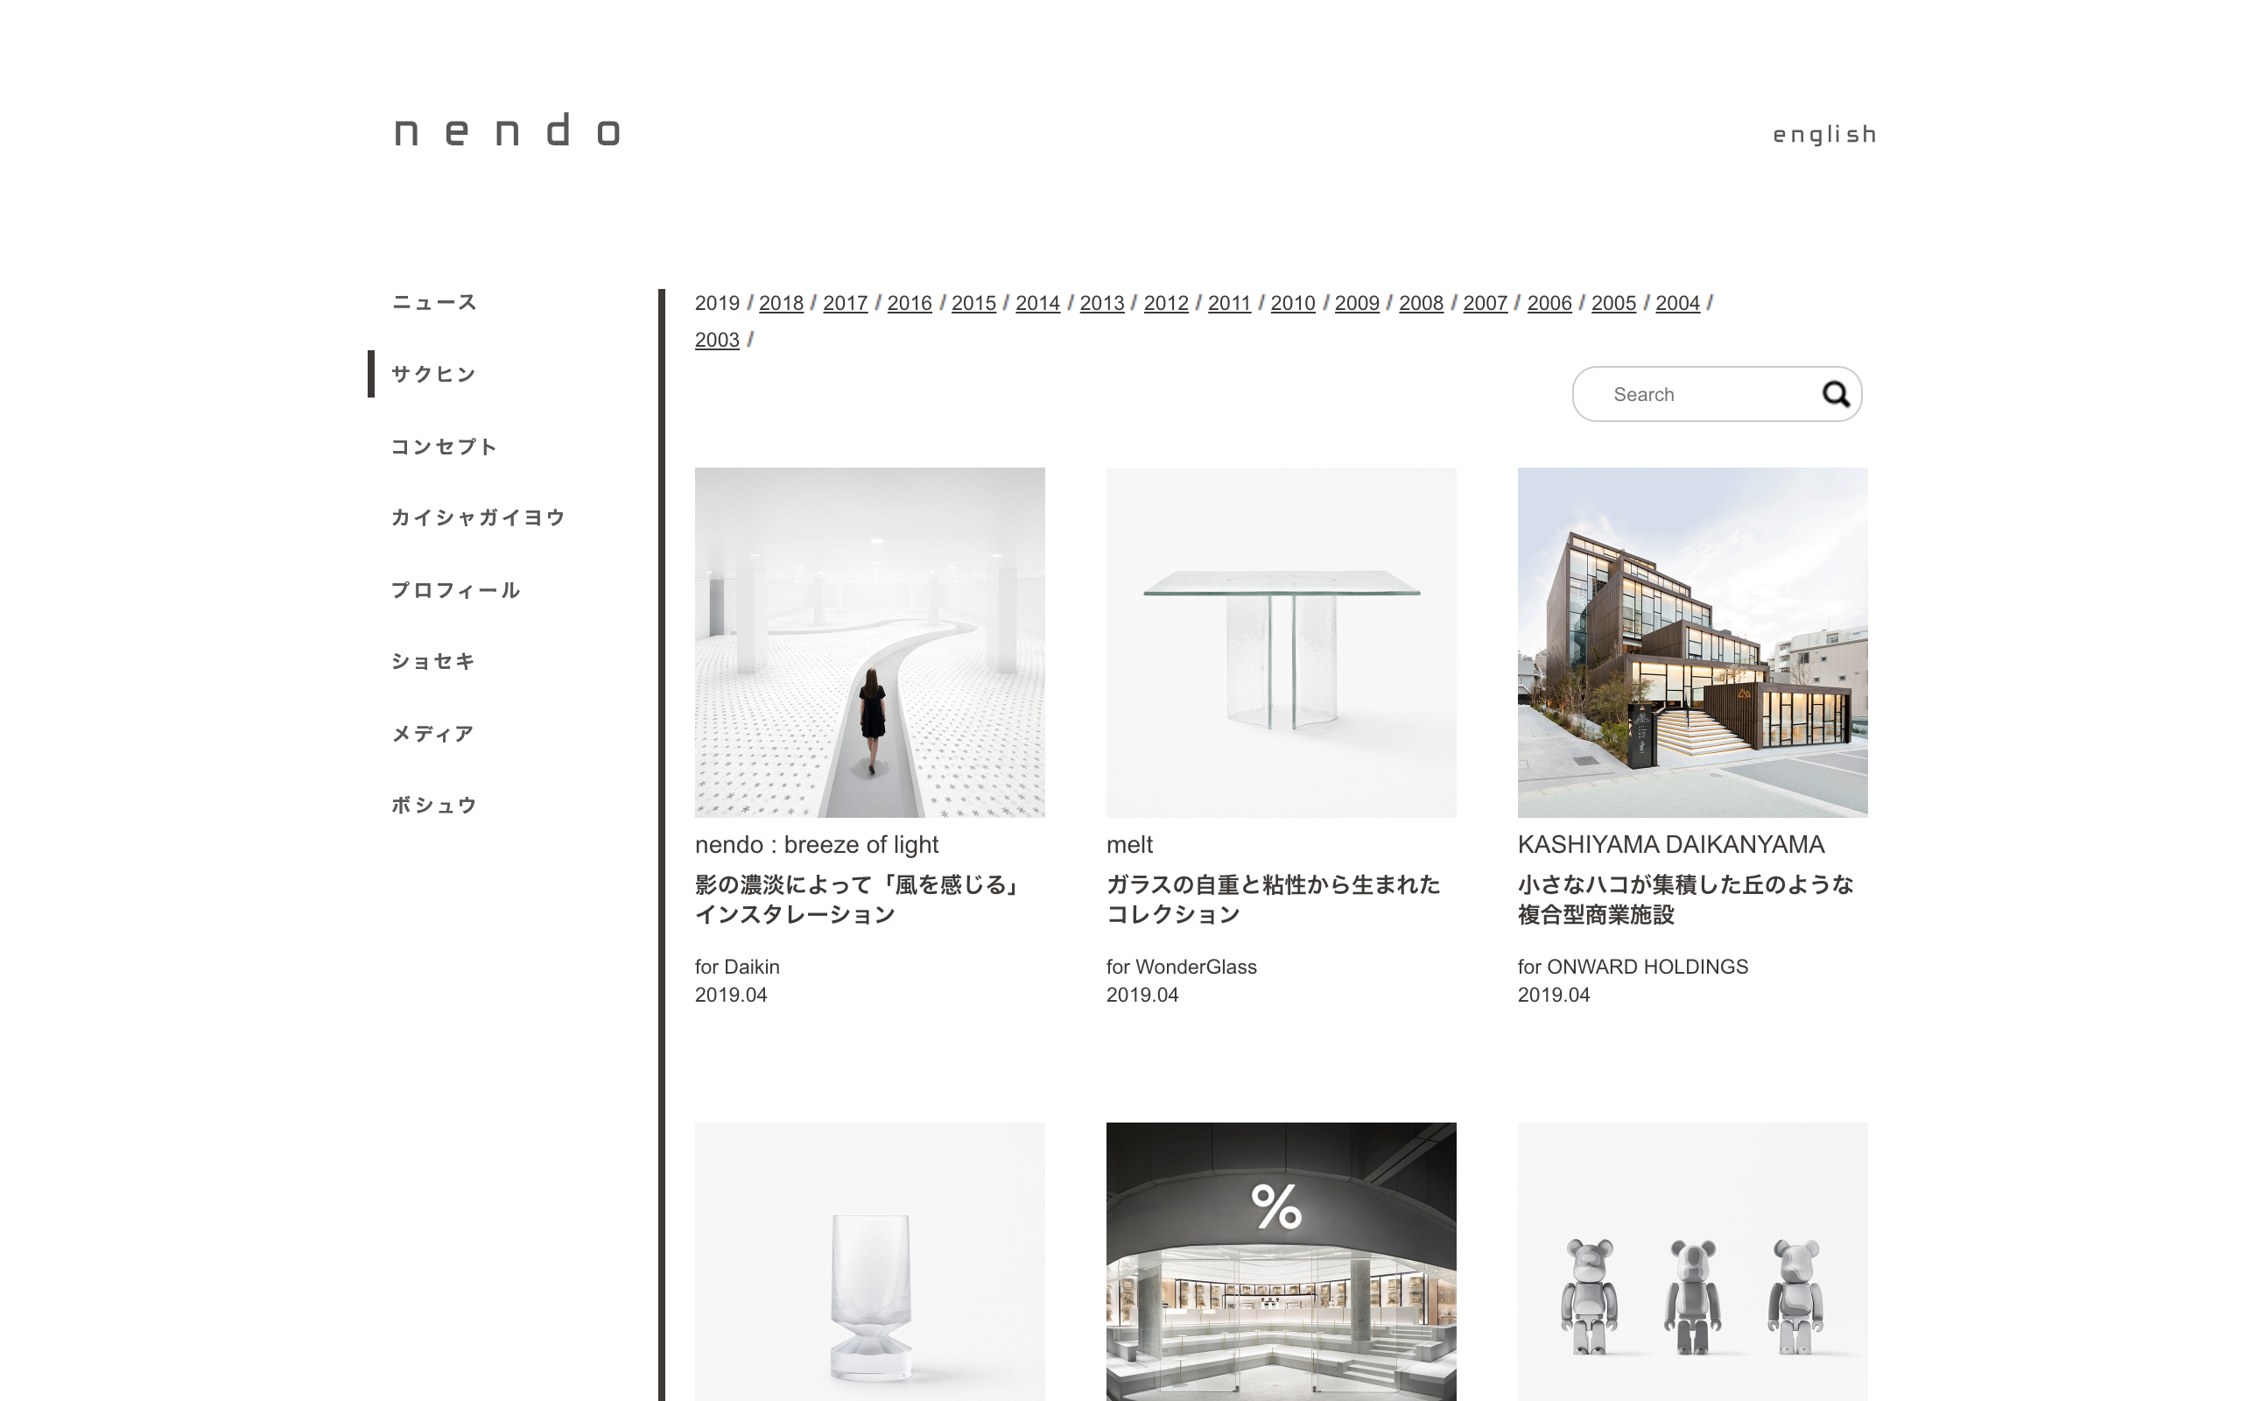Click 'for Daikin' client text
This screenshot has width=2241, height=1401.
[737, 967]
